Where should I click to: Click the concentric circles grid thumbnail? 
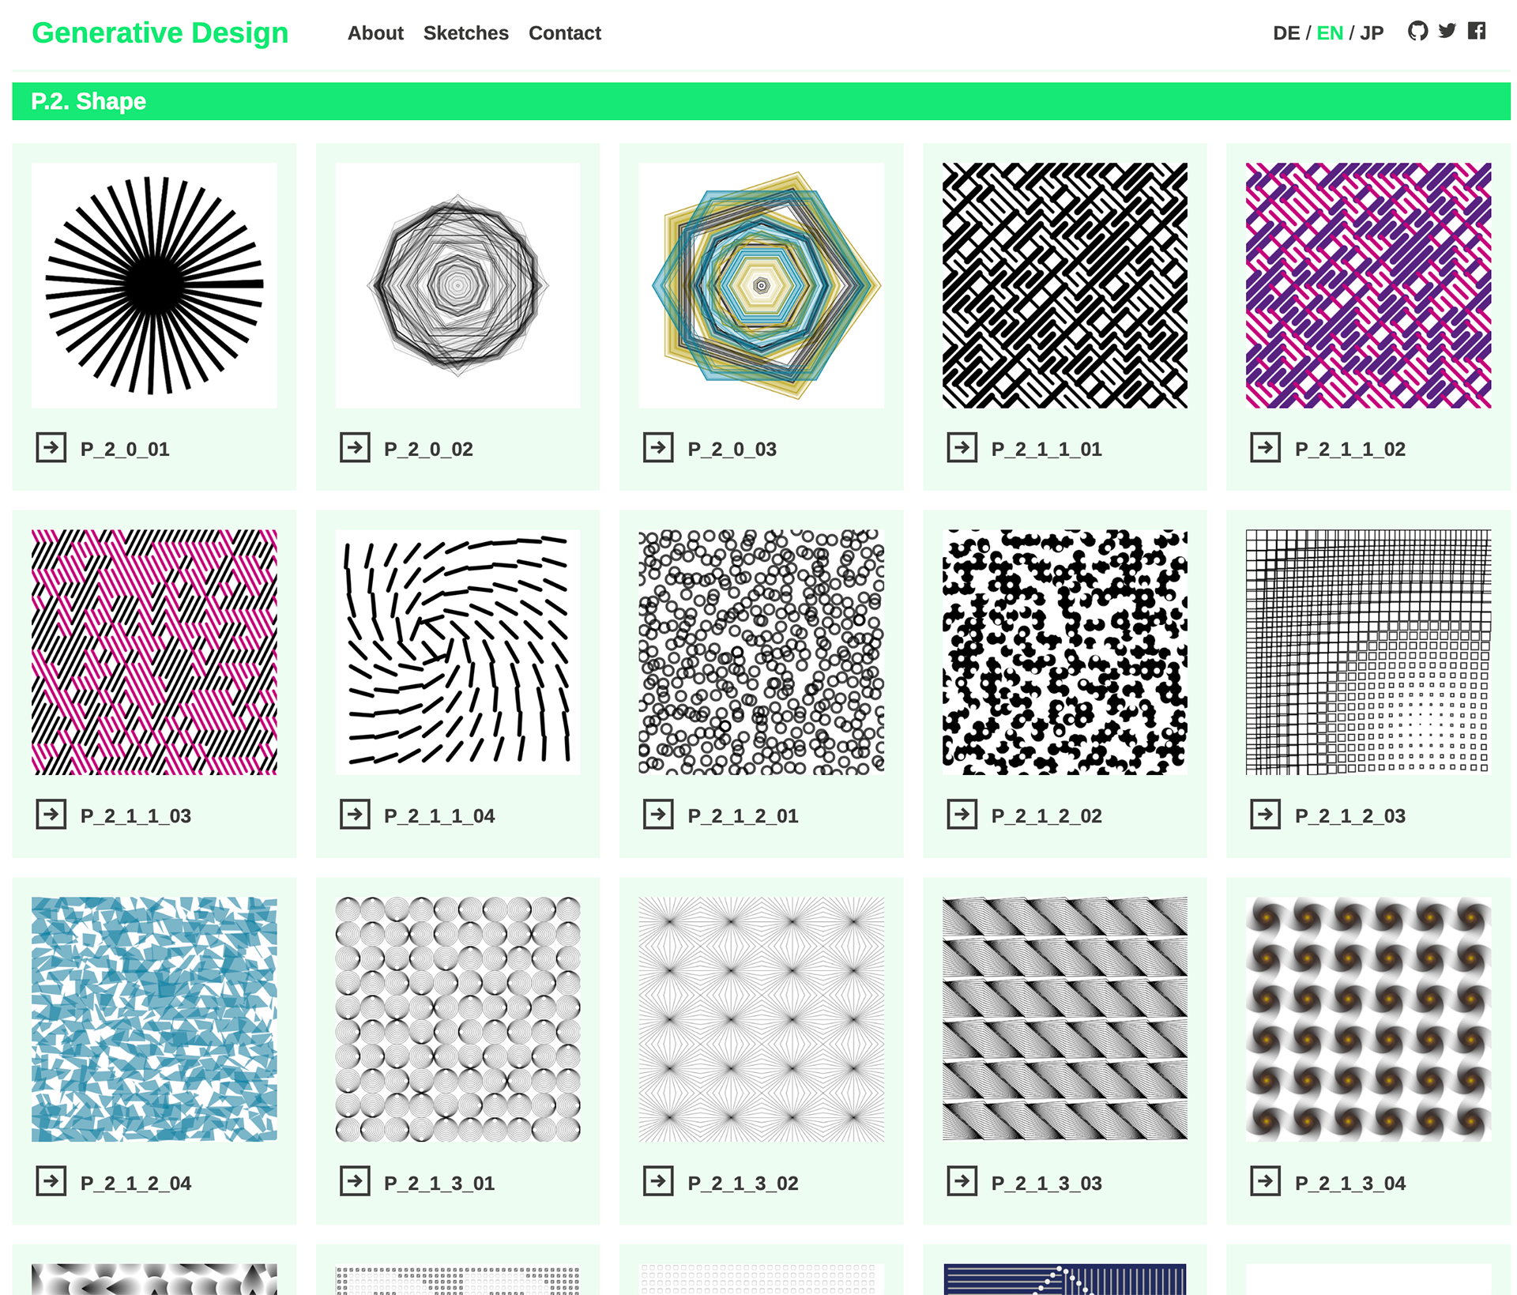pos(457,1019)
